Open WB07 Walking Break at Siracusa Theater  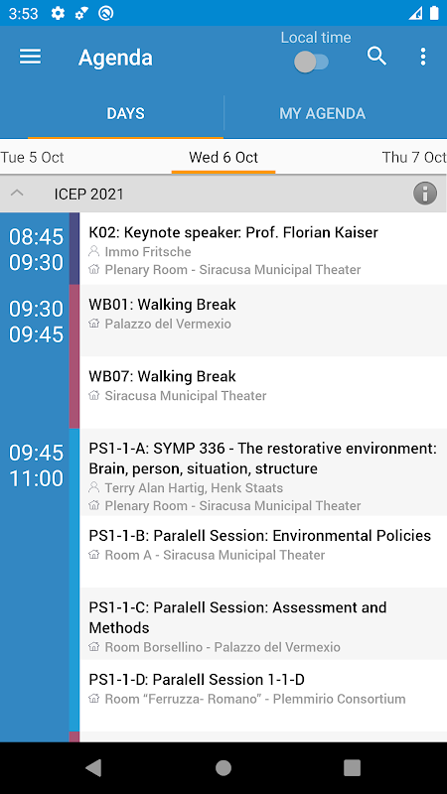coord(263,392)
